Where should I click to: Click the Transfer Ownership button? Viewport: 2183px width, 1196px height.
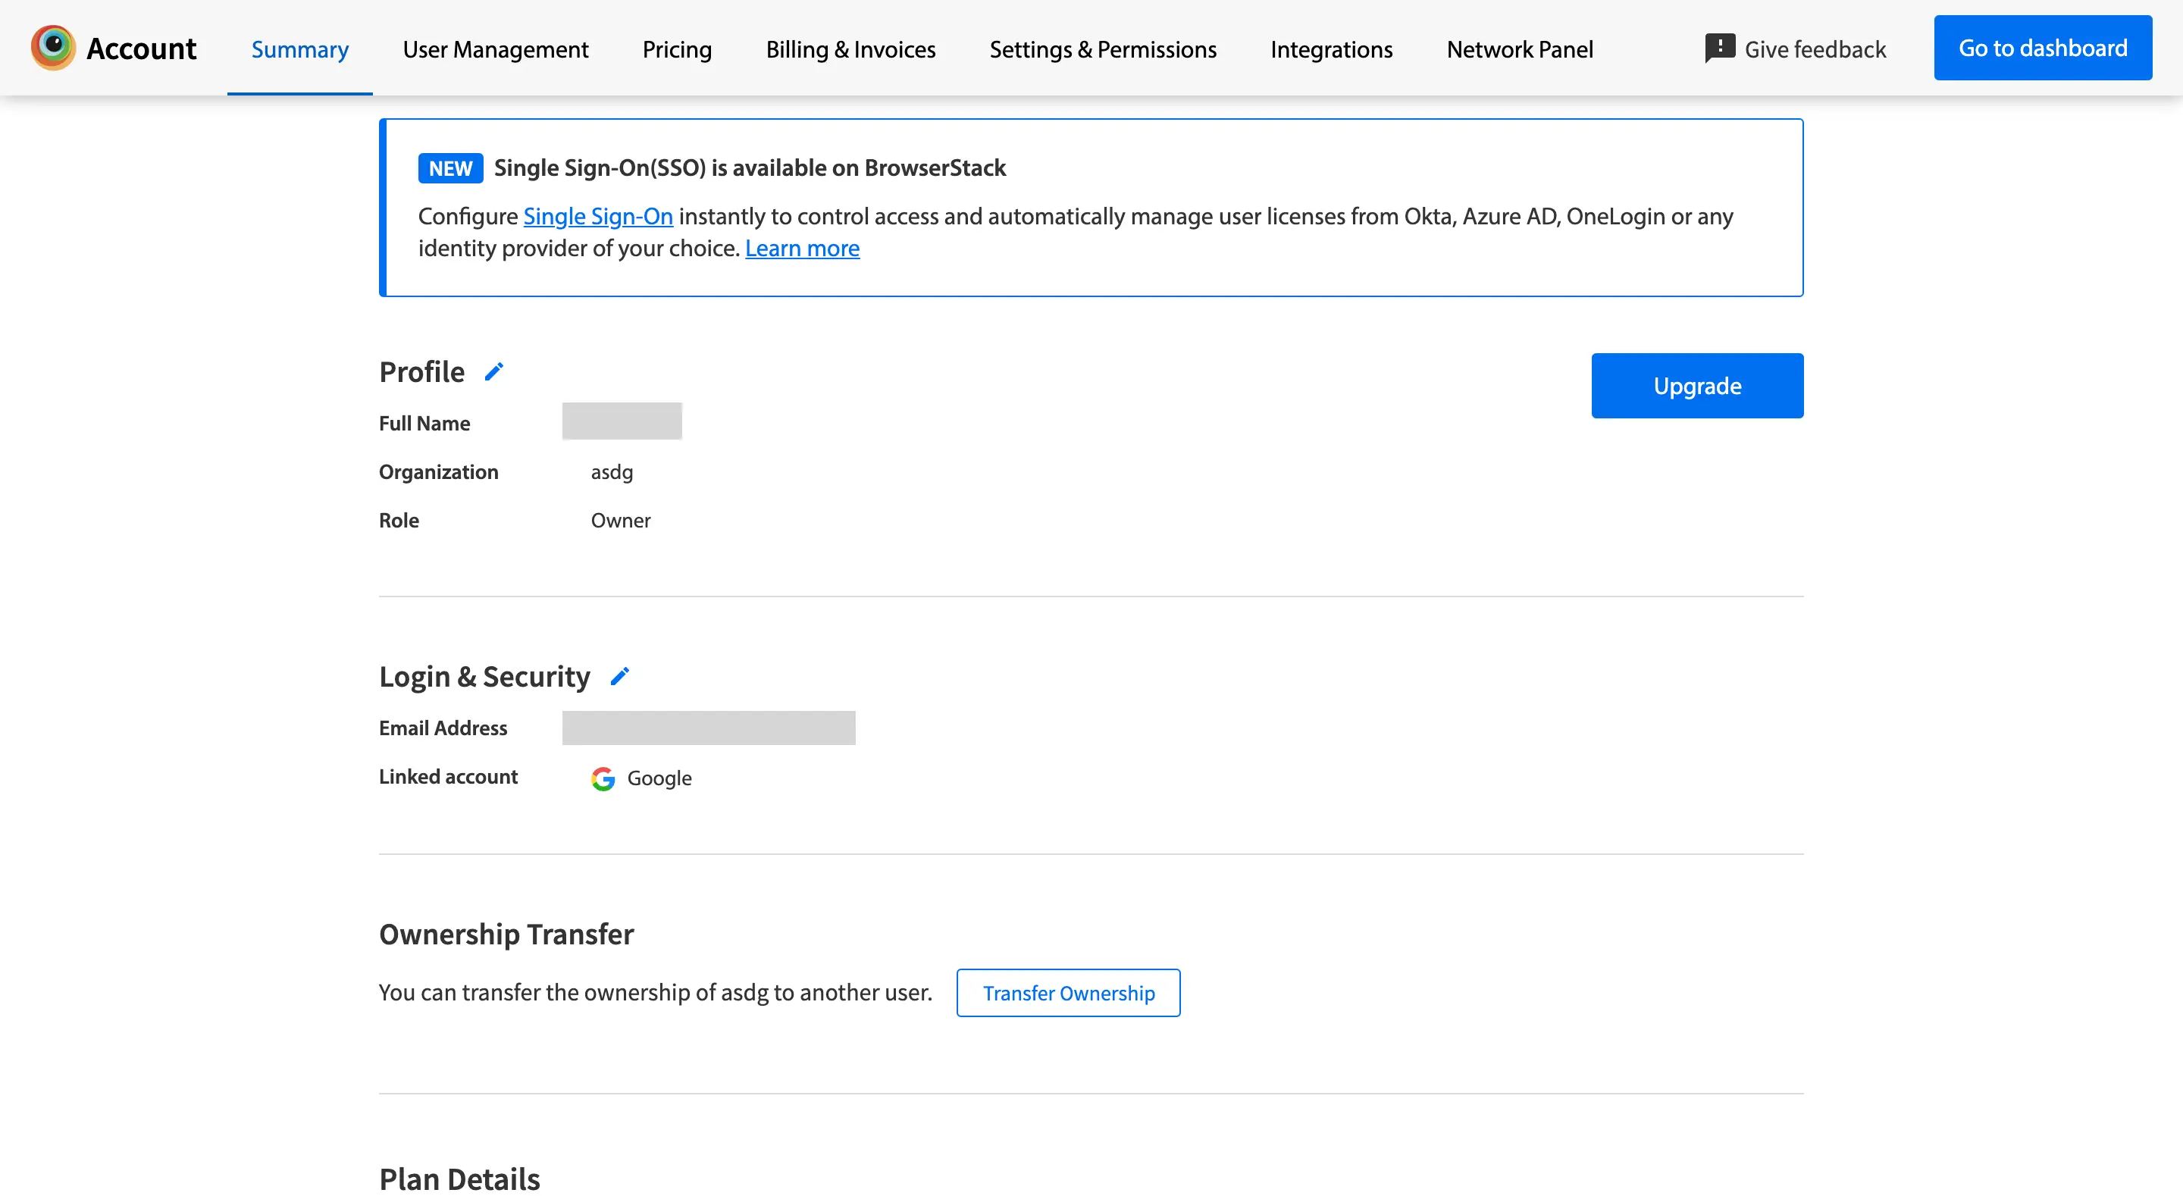[x=1068, y=993]
